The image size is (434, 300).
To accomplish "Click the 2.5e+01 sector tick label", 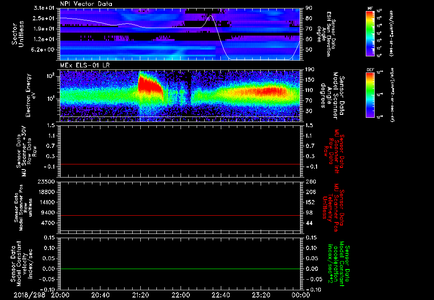I will pos(44,18).
